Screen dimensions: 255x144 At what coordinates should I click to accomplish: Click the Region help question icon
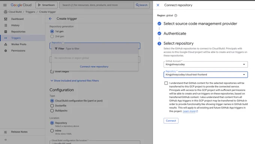(x=175, y=16)
